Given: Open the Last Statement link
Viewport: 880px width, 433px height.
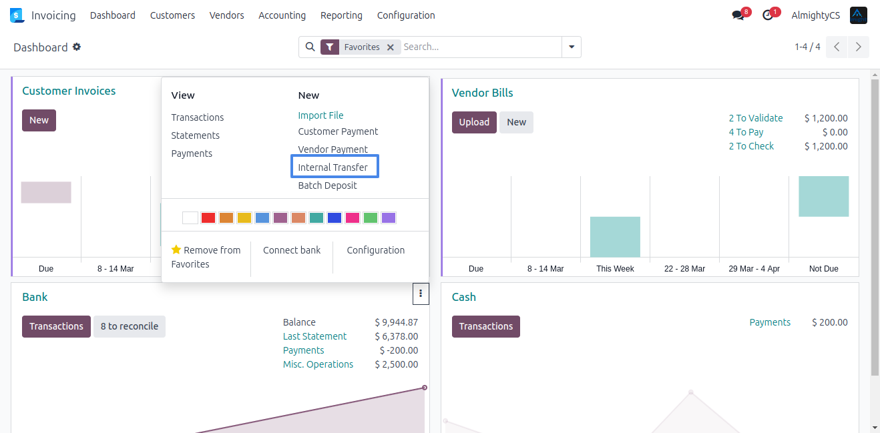Looking at the screenshot, I should (x=314, y=336).
